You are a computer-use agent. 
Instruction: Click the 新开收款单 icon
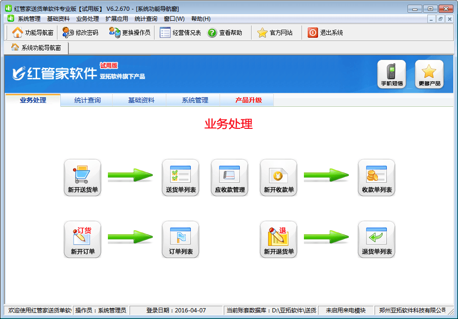(x=278, y=177)
